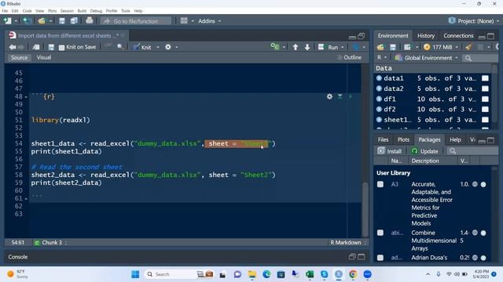Open the Global Environment dropdown
This screenshot has width=503, height=282.
pyautogui.click(x=427, y=58)
